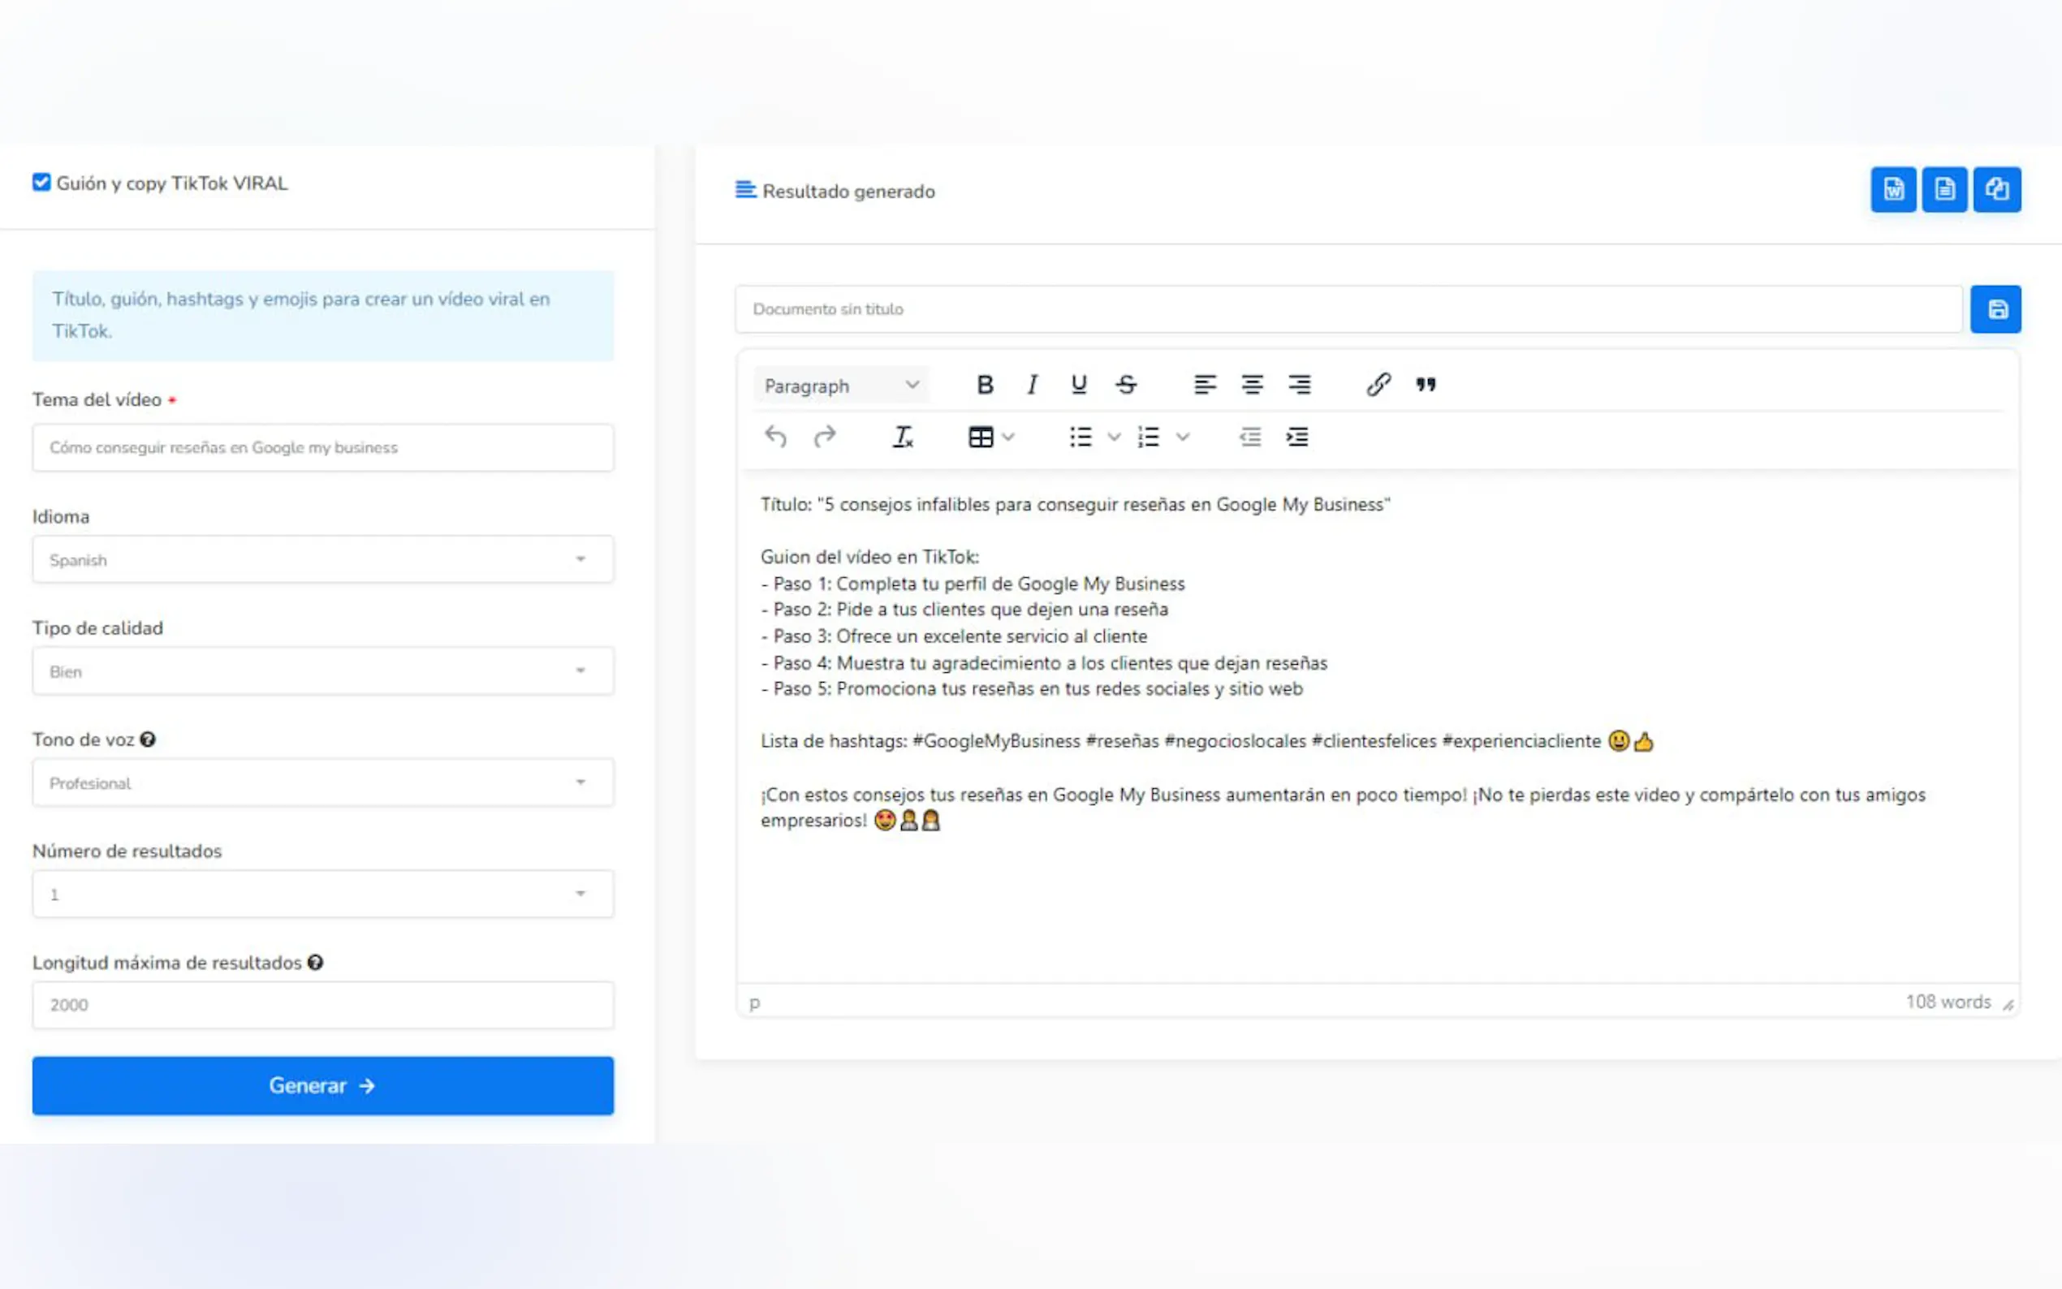Toggle Guión y copy TikTok VIRAL checkbox

[x=41, y=183]
